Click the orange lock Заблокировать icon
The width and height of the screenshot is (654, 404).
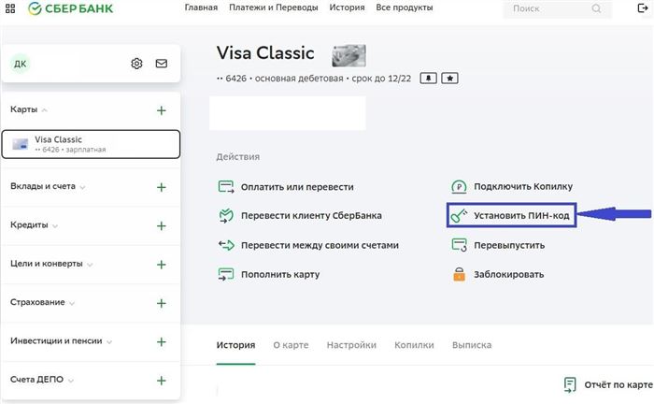point(460,274)
